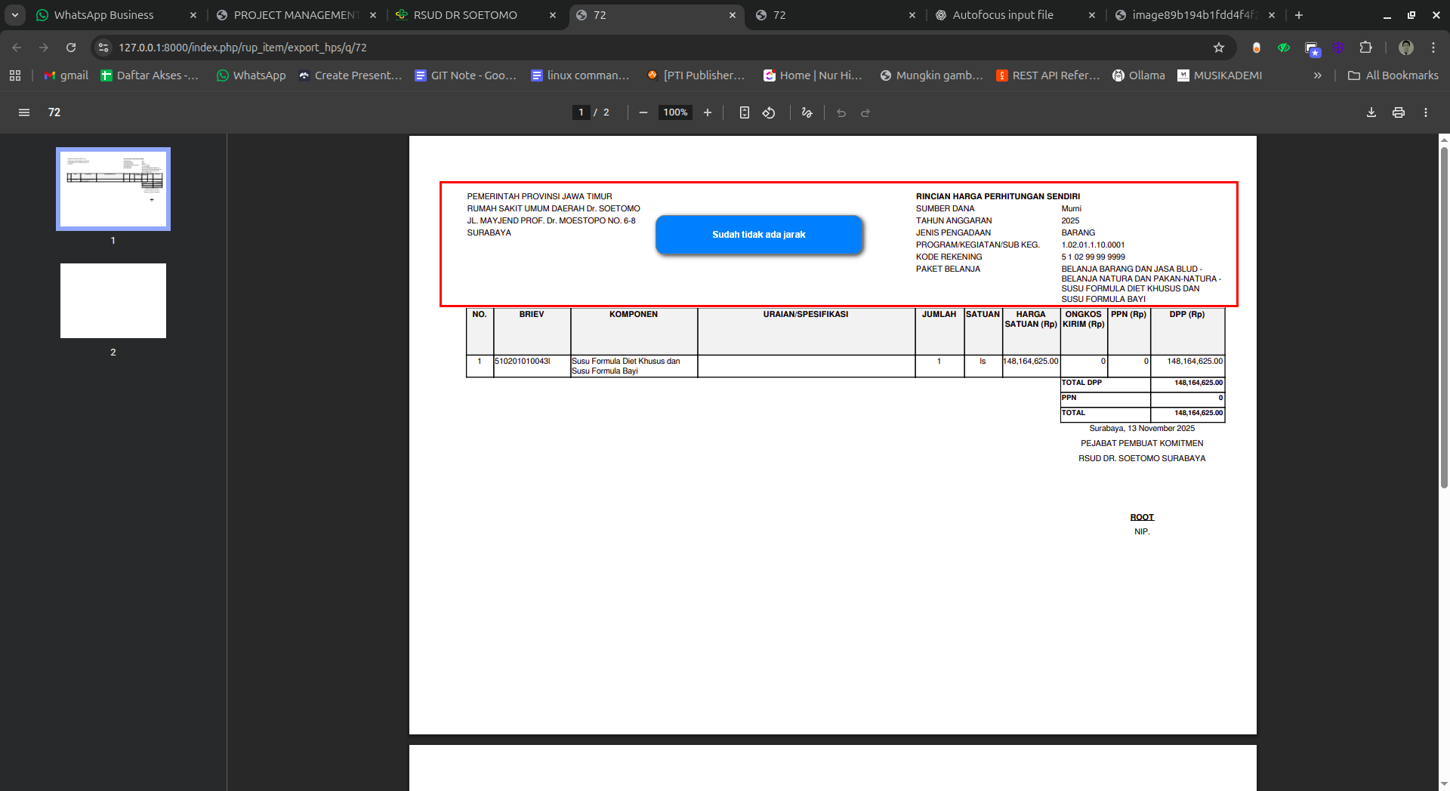Download the PDF file
The image size is (1450, 791).
(1371, 112)
